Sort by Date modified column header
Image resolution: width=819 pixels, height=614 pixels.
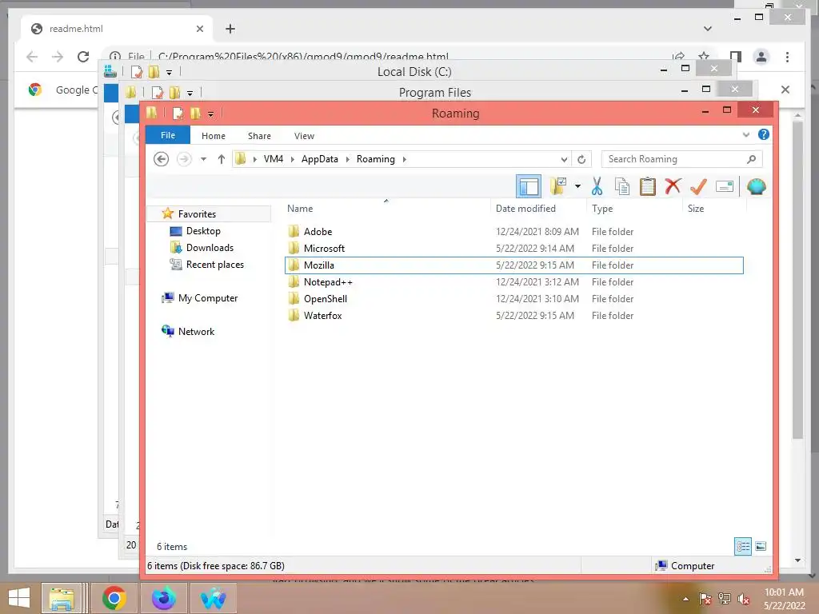tap(525, 209)
